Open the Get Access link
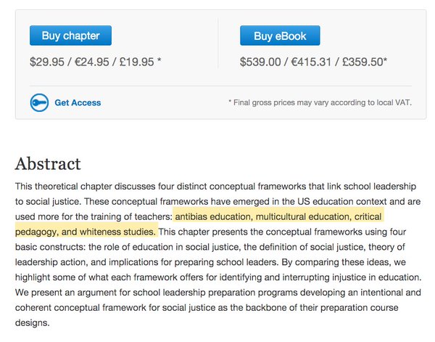The height and width of the screenshot is (342, 435). 78,102
